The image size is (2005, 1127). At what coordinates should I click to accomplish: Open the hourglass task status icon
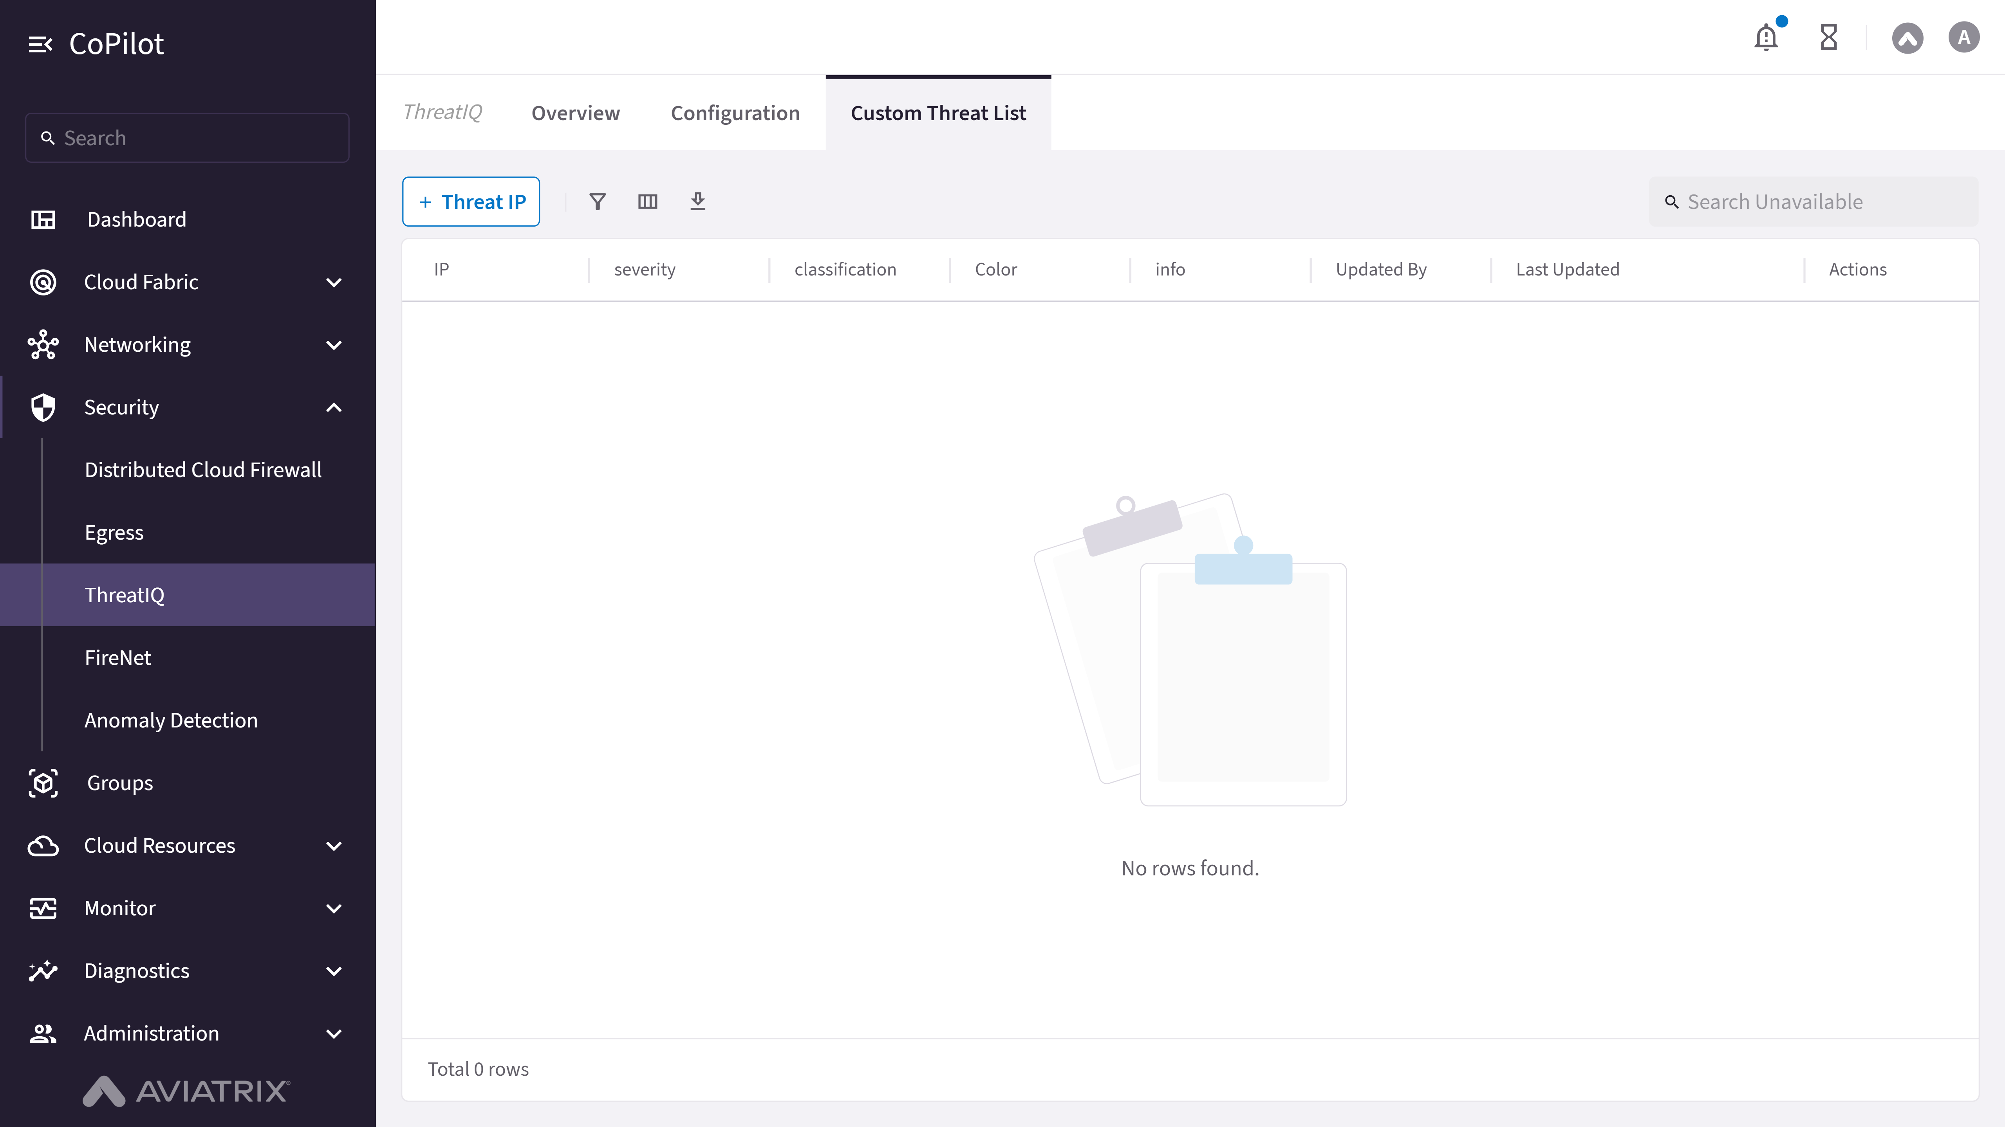[1828, 37]
